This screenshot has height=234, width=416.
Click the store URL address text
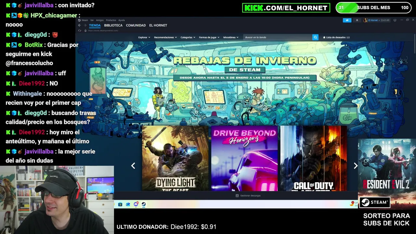click(x=103, y=31)
